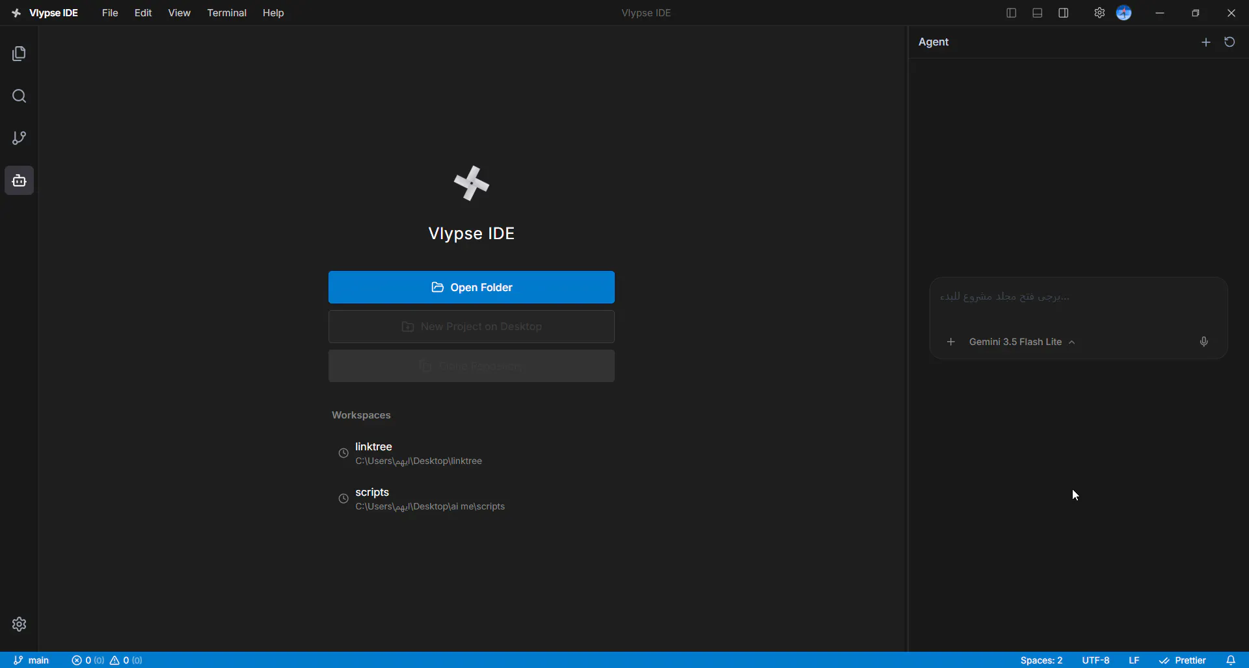
Task: Click New Project on Desktop button
Action: 472,327
